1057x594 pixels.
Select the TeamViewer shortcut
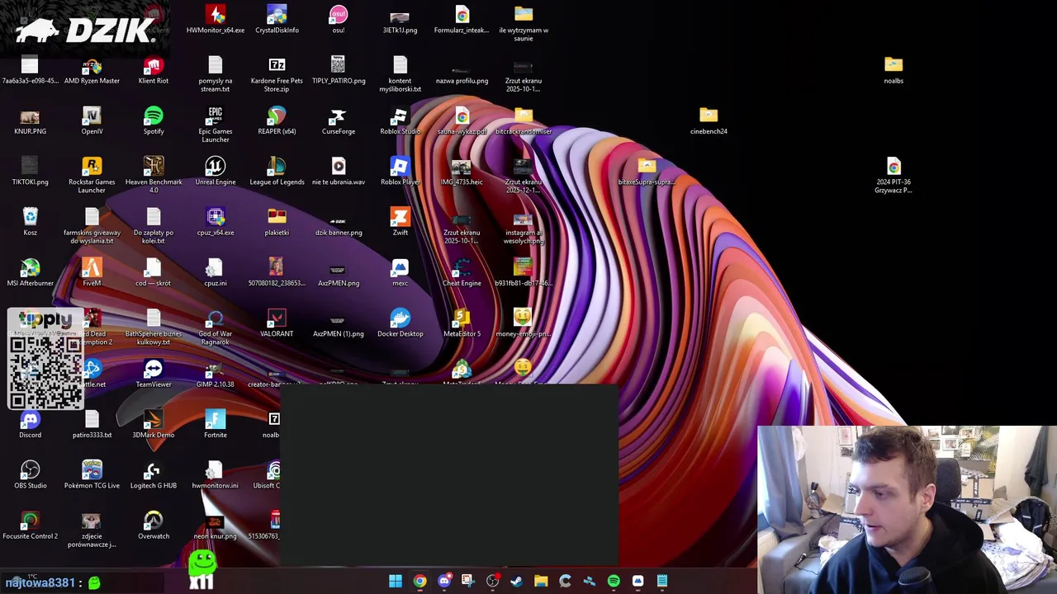154,374
